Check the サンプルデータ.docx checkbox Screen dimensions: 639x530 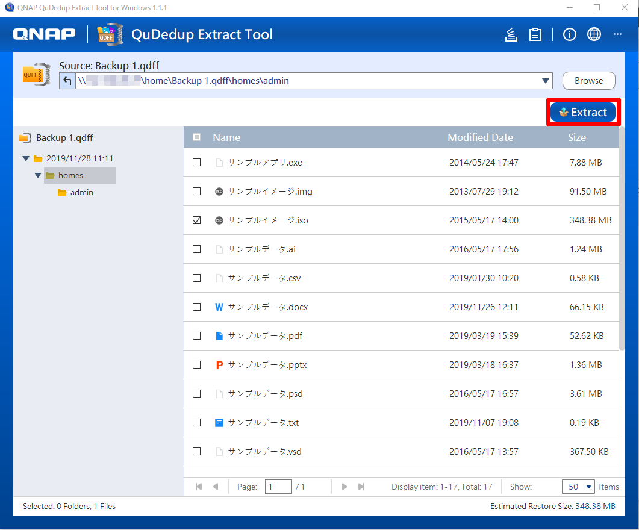tap(196, 307)
